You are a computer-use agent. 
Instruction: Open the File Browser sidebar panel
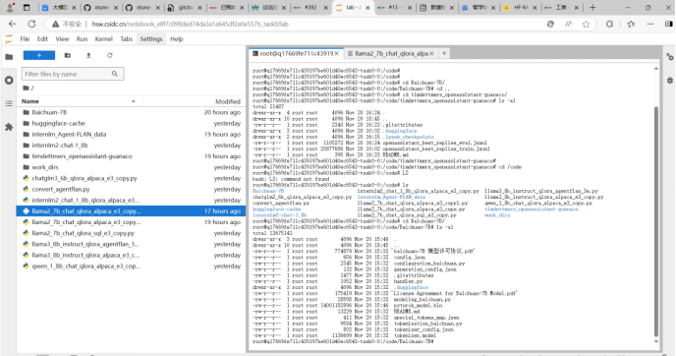9,56
